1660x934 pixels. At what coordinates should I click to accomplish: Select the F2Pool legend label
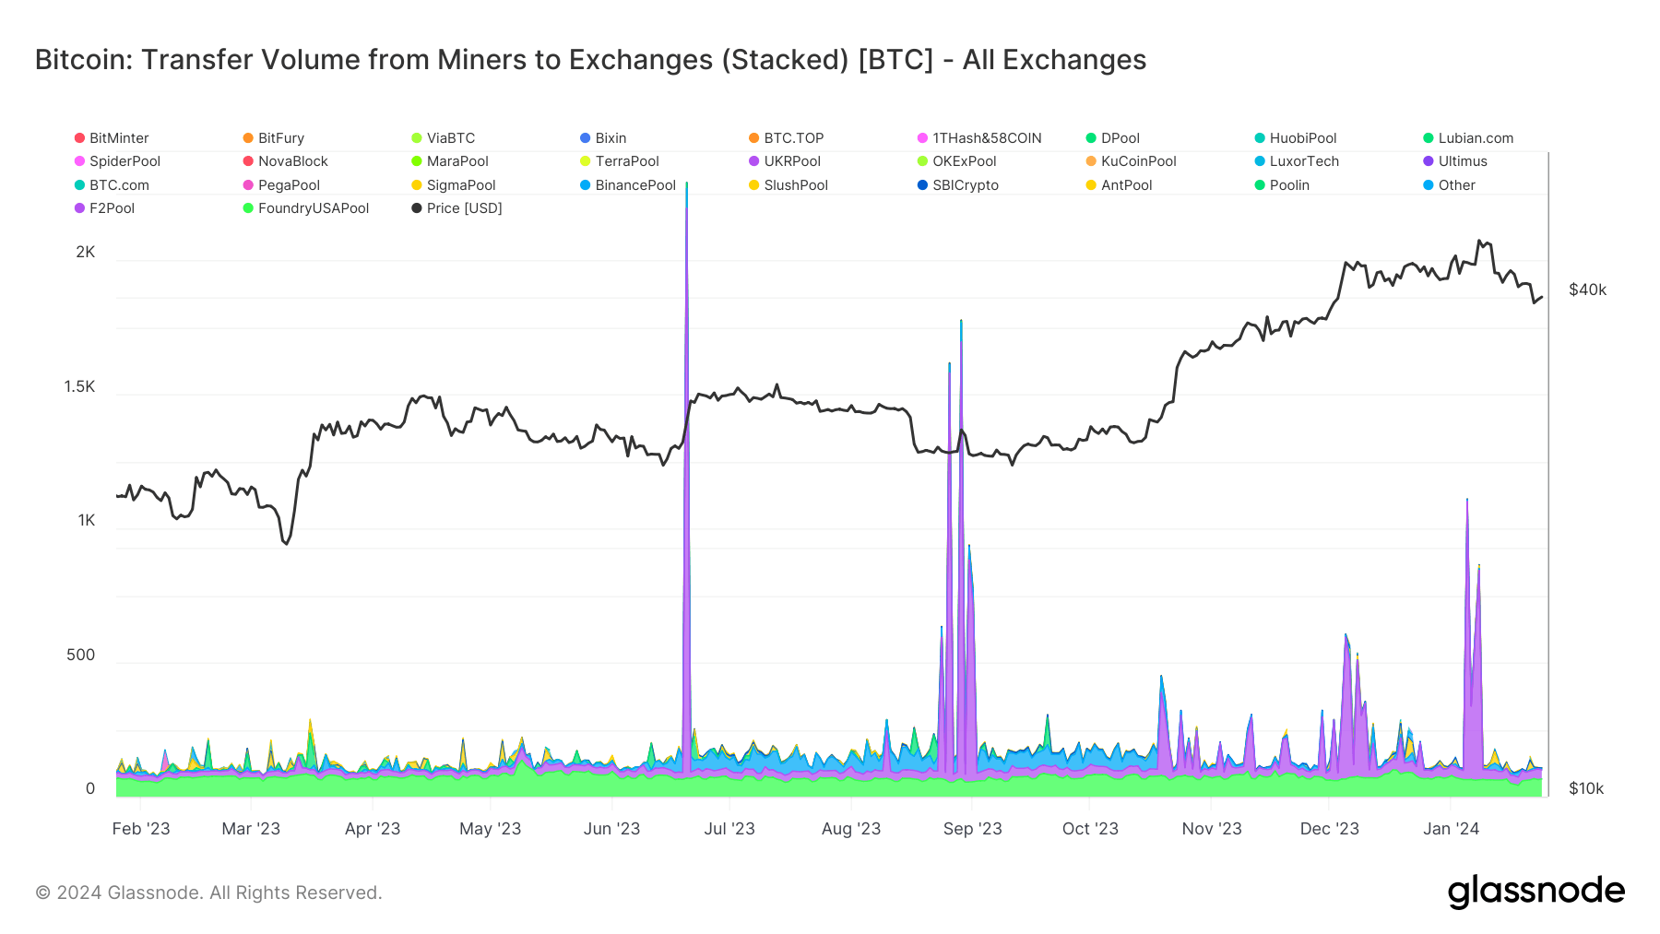tap(112, 208)
